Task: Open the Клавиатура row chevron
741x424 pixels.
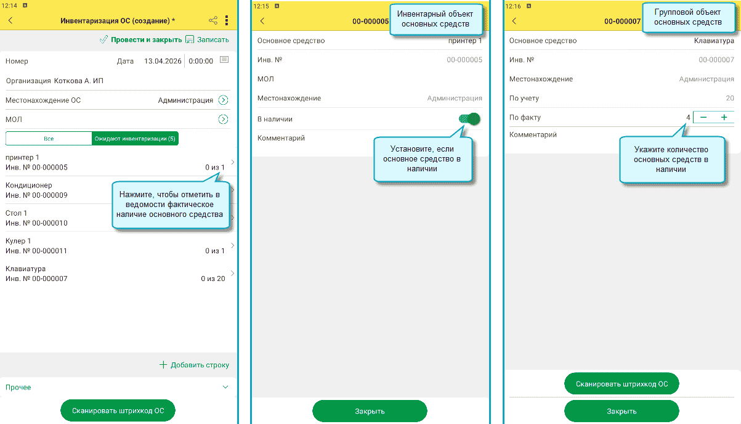Action: coord(232,273)
